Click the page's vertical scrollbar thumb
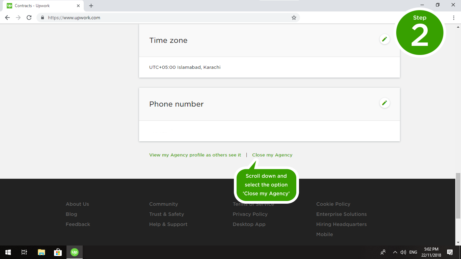The width and height of the screenshot is (461, 259). coord(458,196)
